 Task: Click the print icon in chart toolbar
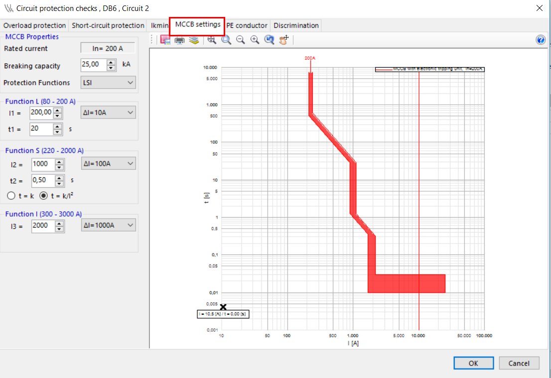pos(179,40)
